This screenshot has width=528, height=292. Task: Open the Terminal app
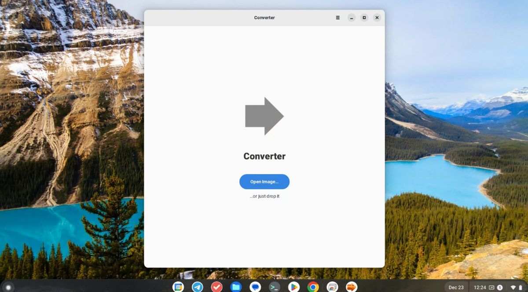274,286
